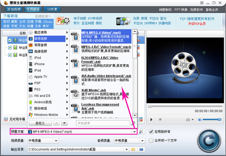Pick the XviD Movie format icon
This screenshot has height=156, width=226.
(75, 94)
